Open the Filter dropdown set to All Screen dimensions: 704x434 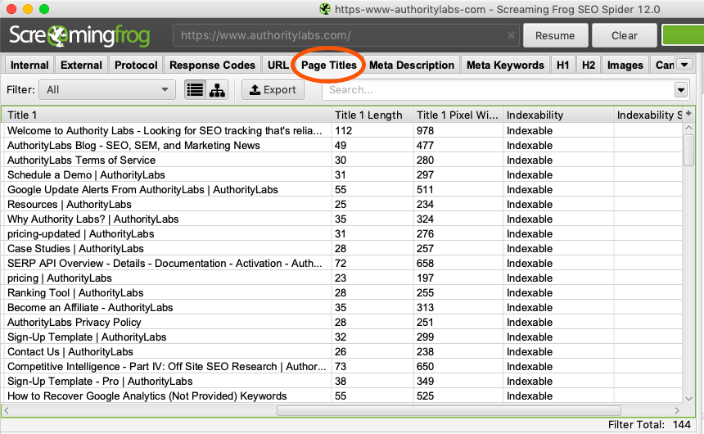point(107,90)
